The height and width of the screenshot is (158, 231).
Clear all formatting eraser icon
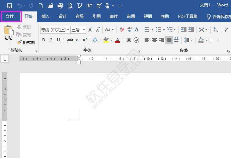(122, 30)
